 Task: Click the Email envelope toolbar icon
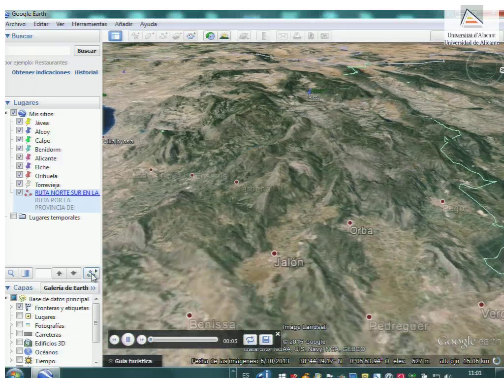(283, 35)
